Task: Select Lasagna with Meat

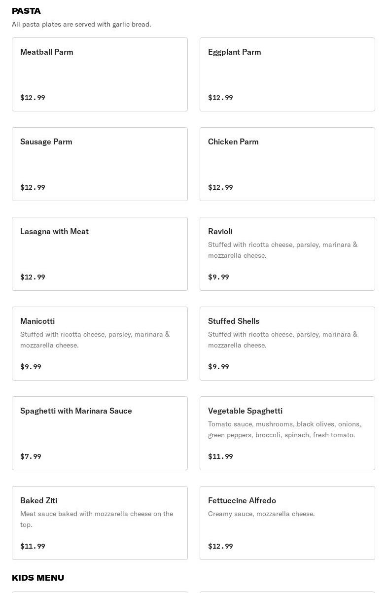Action: tap(100, 254)
